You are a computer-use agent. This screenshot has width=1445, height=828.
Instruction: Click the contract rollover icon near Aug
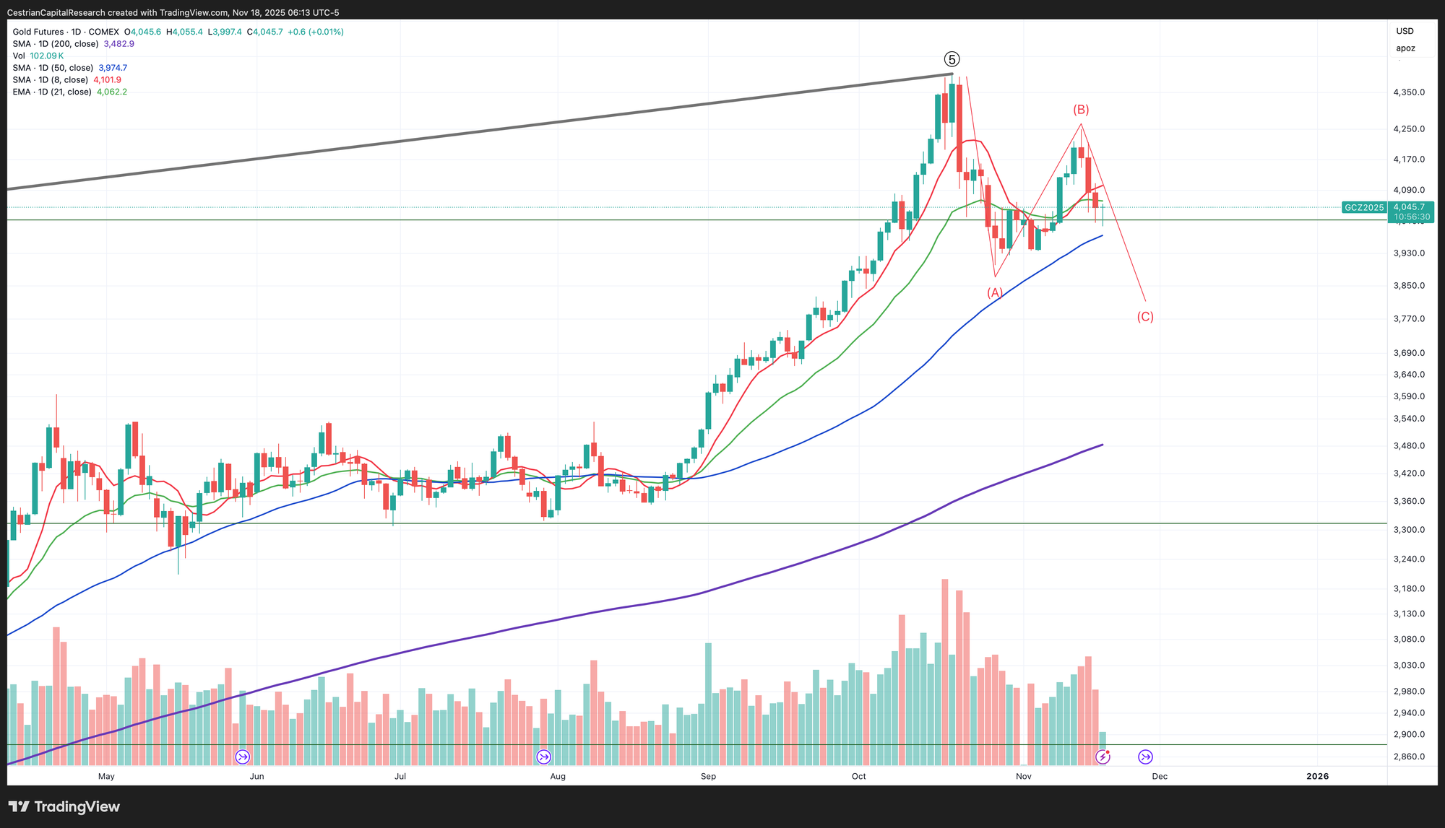click(x=543, y=757)
